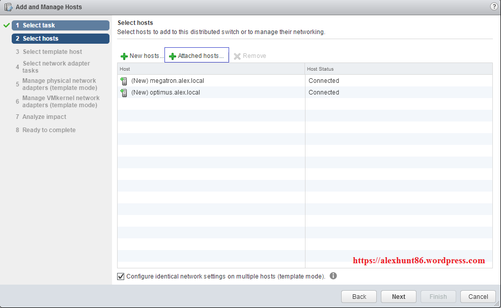Click the help question mark icon
The image size is (501, 308).
coord(493,7)
